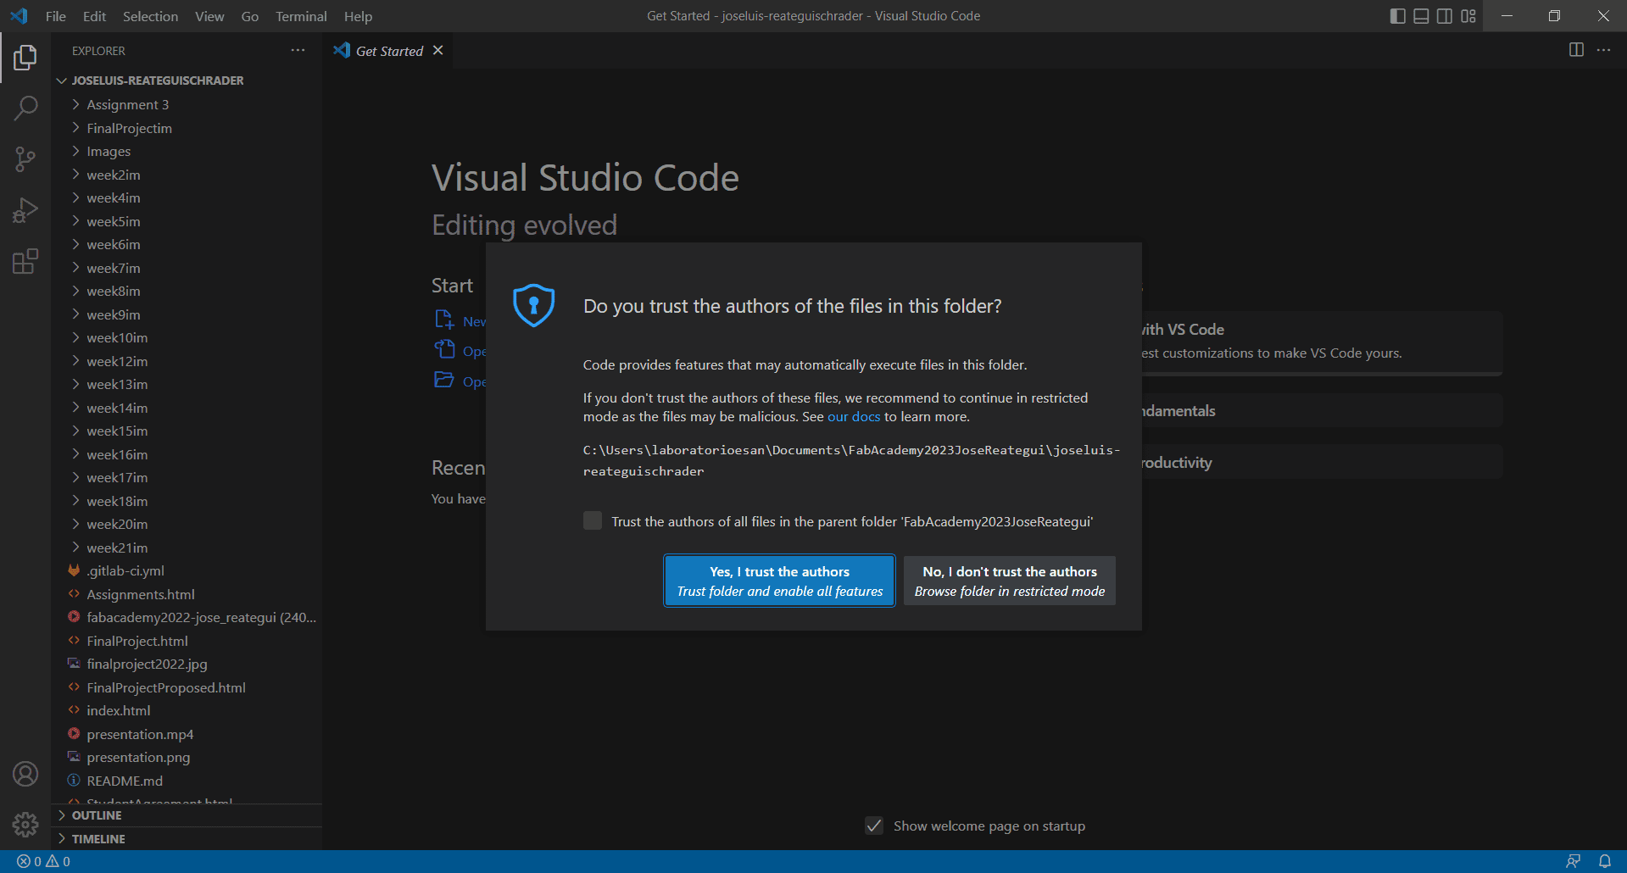Open the Accounts menu icon
Screen dimensions: 1627x873
[25, 774]
